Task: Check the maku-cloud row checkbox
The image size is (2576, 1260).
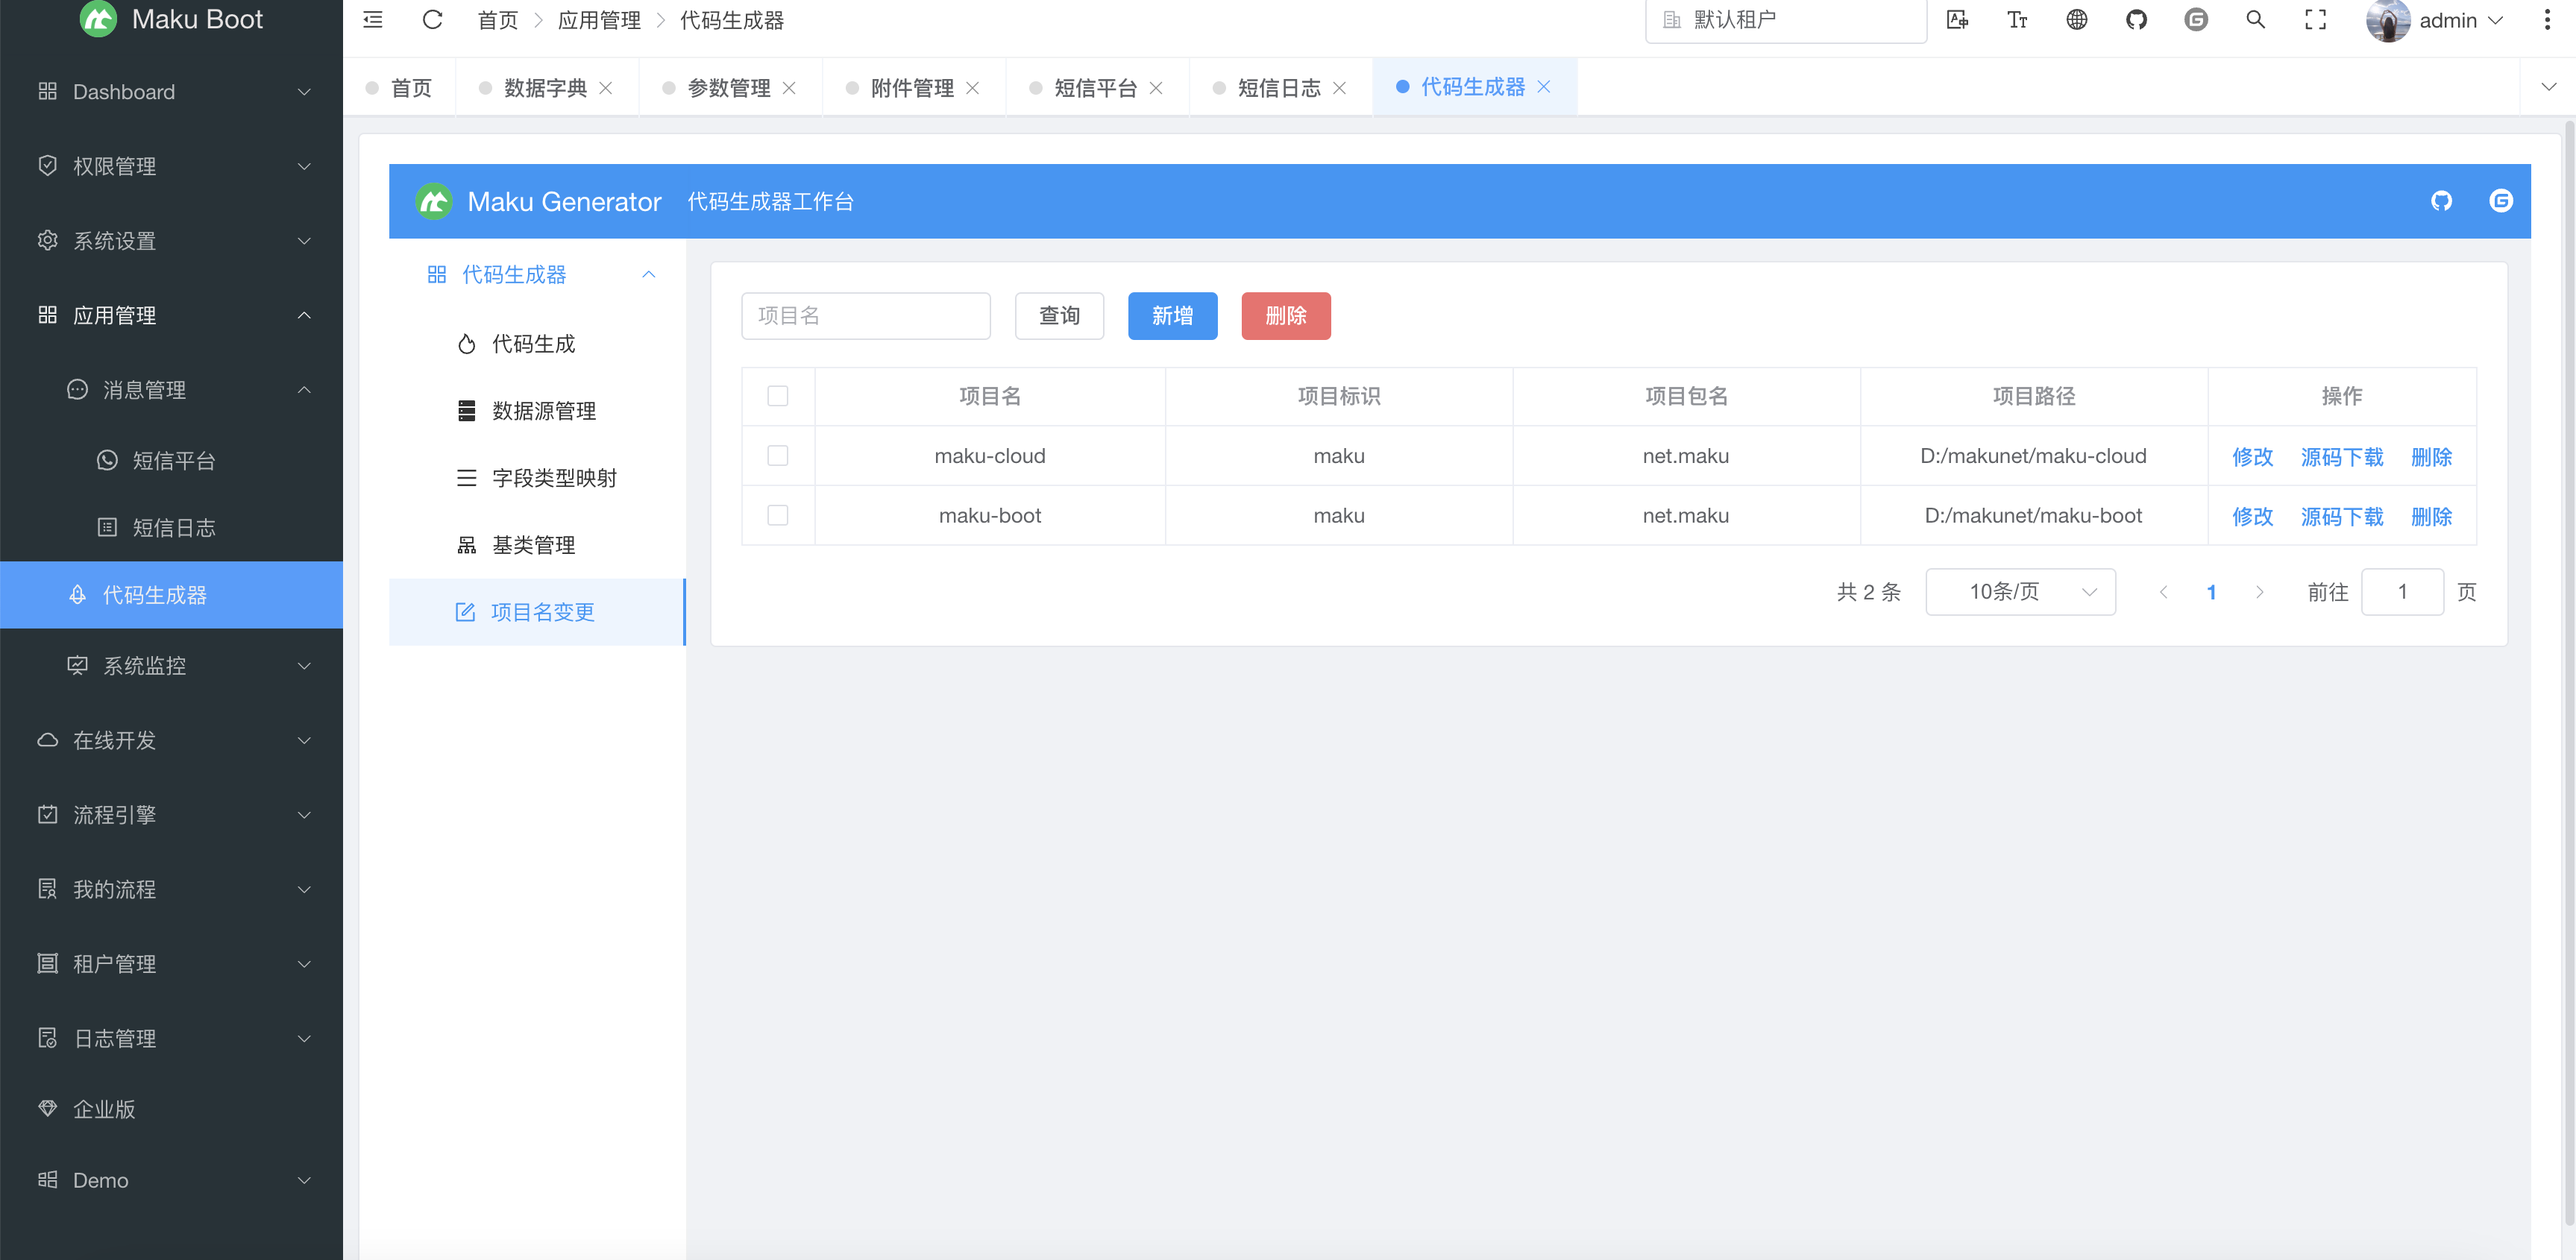Action: (777, 456)
